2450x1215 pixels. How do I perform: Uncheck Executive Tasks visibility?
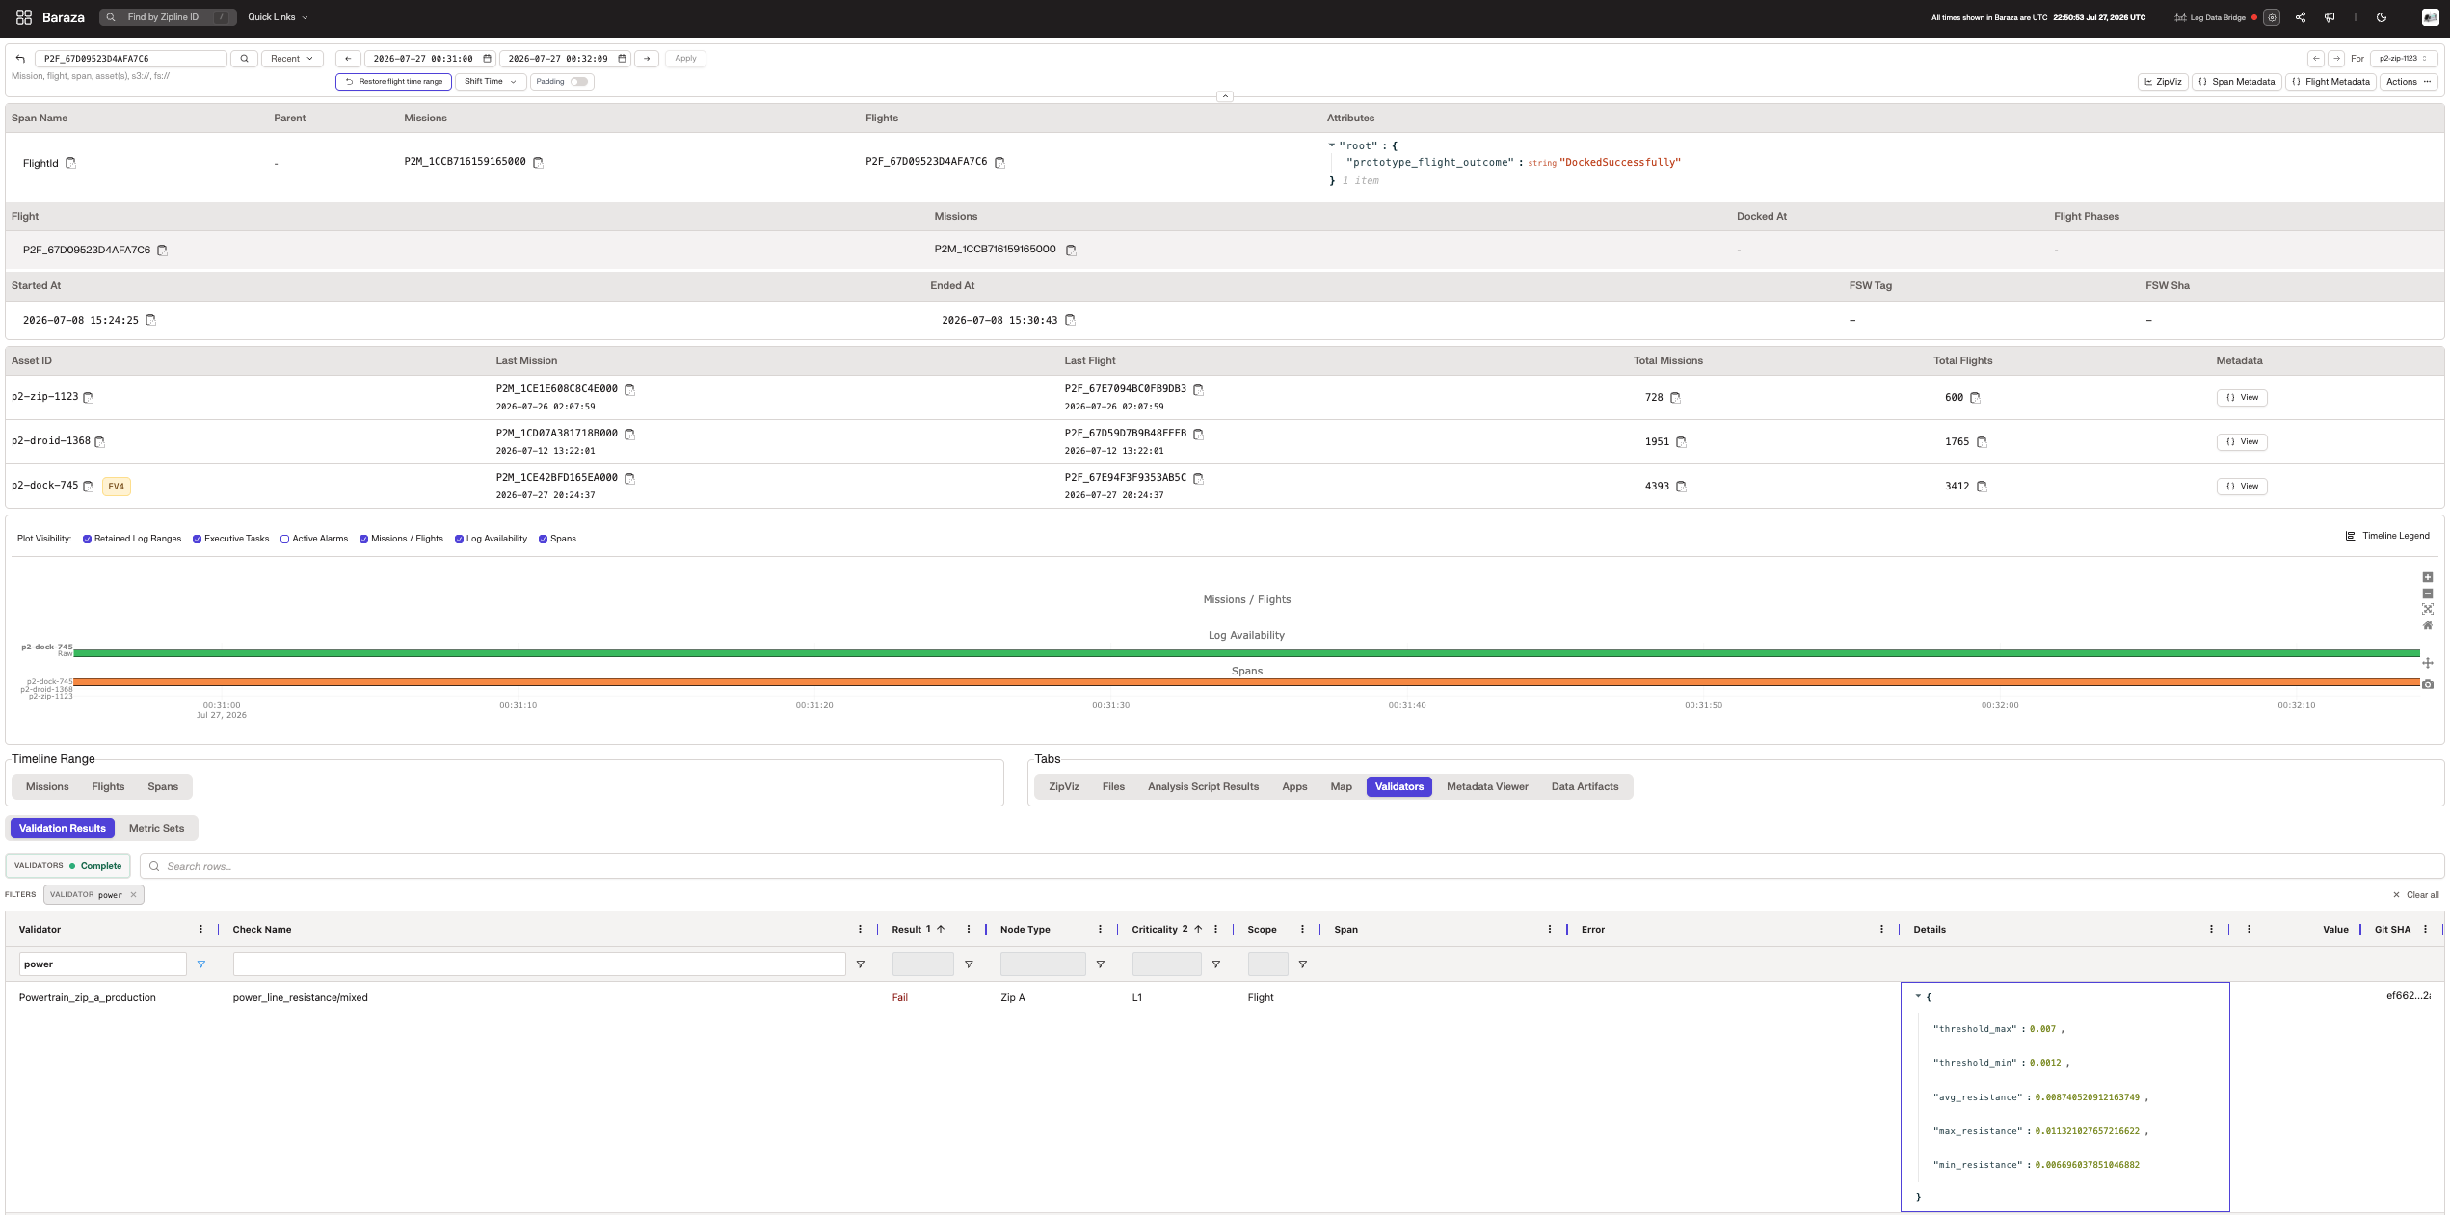(198, 539)
